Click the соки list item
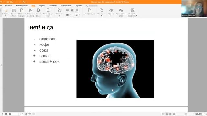This screenshot has height=116, width=207. click(x=44, y=50)
